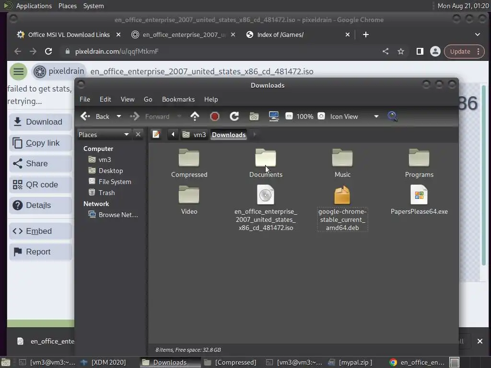Click the pixeldrain logo link

point(59,71)
